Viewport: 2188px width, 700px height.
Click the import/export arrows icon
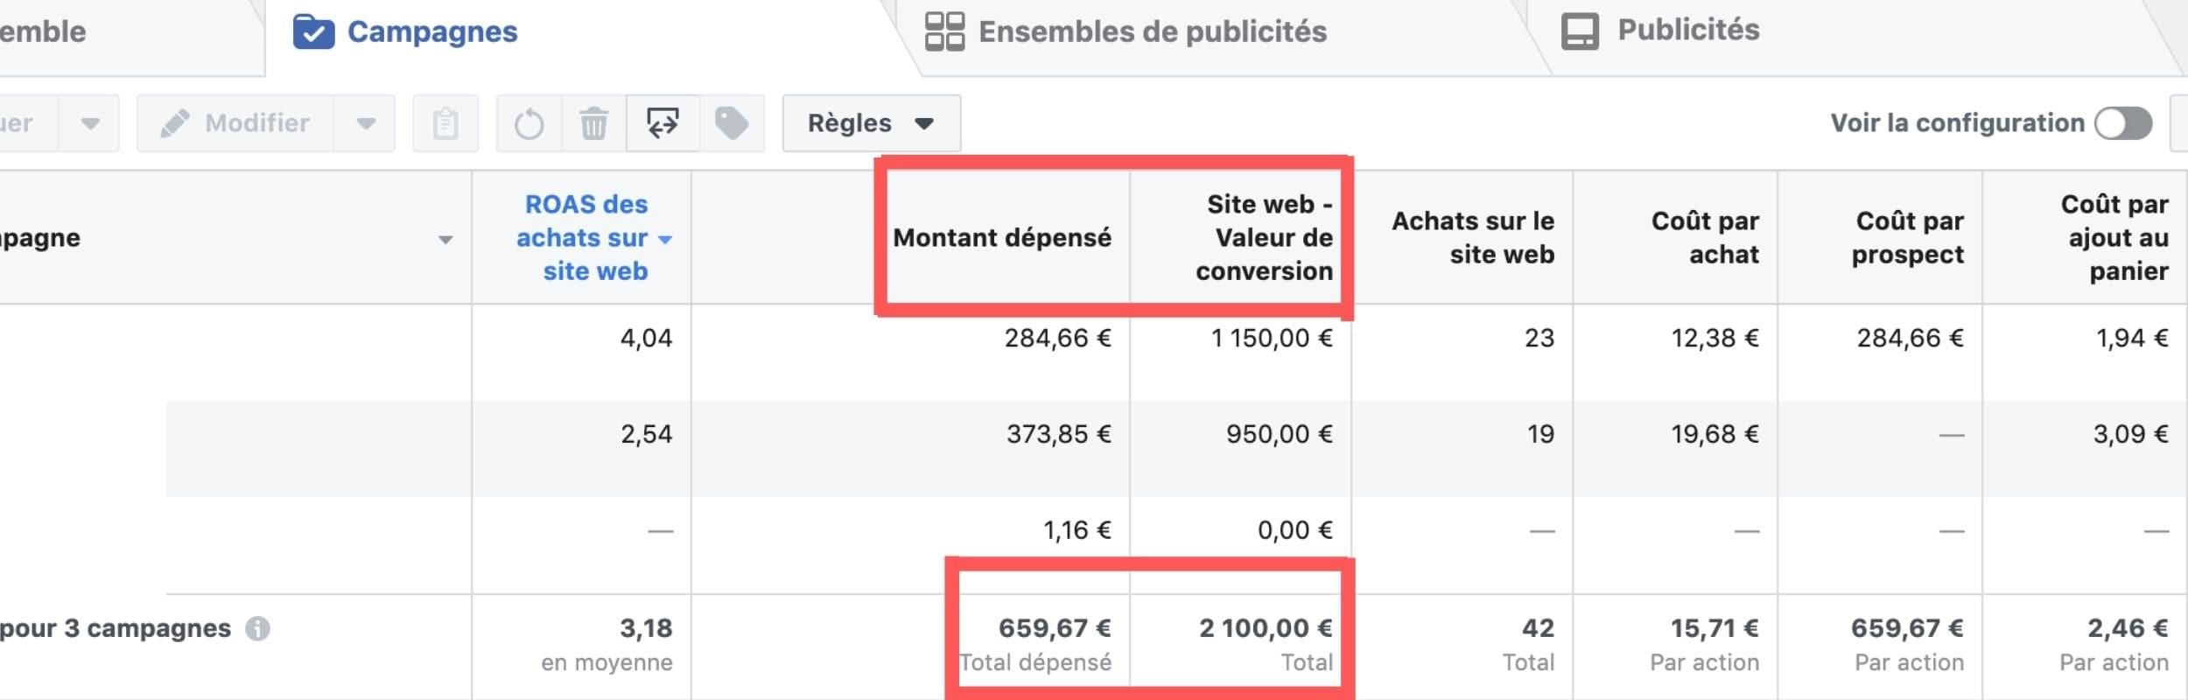coord(663,123)
